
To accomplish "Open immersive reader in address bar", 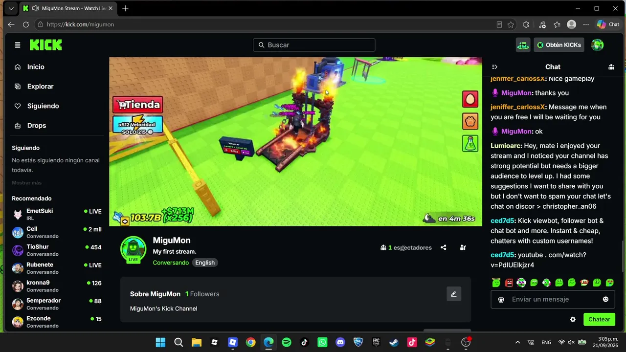I will (x=499, y=24).
